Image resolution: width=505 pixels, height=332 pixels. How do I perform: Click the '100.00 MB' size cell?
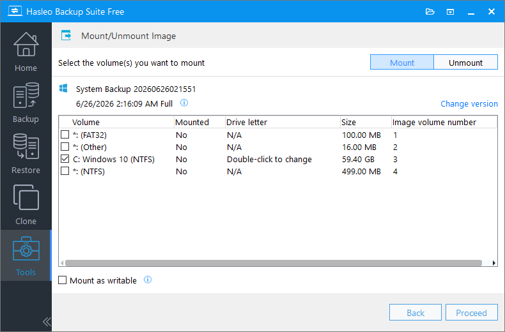[x=361, y=135]
